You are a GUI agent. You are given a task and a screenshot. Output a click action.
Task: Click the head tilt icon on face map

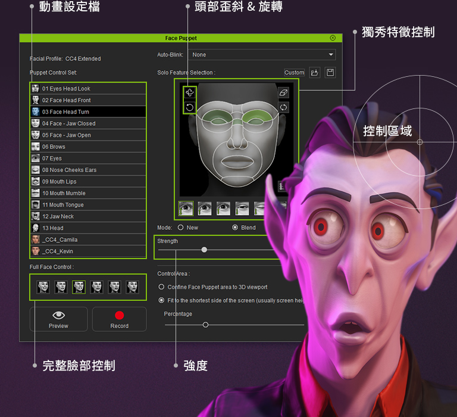[189, 92]
